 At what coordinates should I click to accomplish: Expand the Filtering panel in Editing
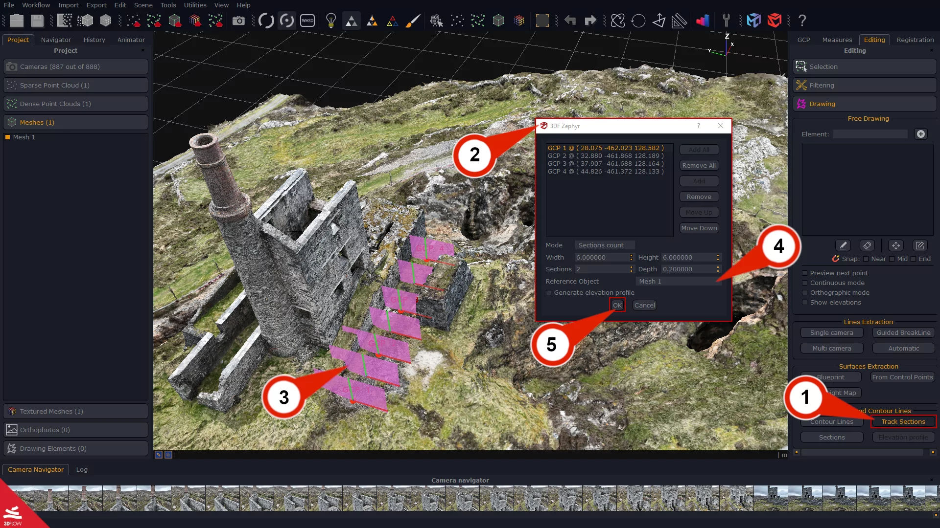coord(865,85)
